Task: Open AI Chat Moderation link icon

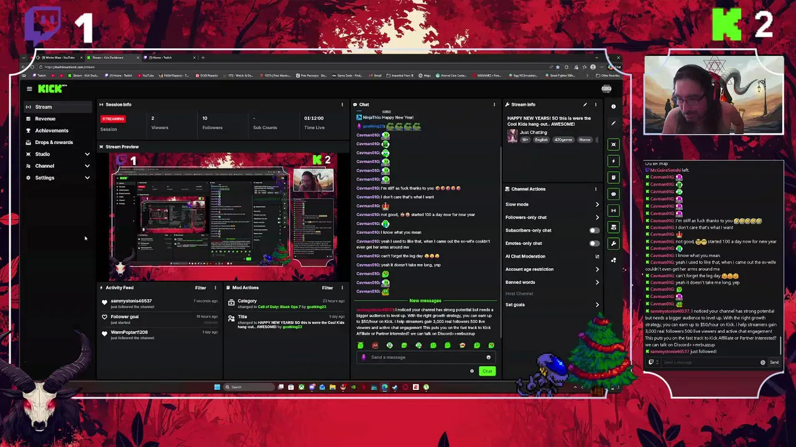Action: tap(597, 256)
